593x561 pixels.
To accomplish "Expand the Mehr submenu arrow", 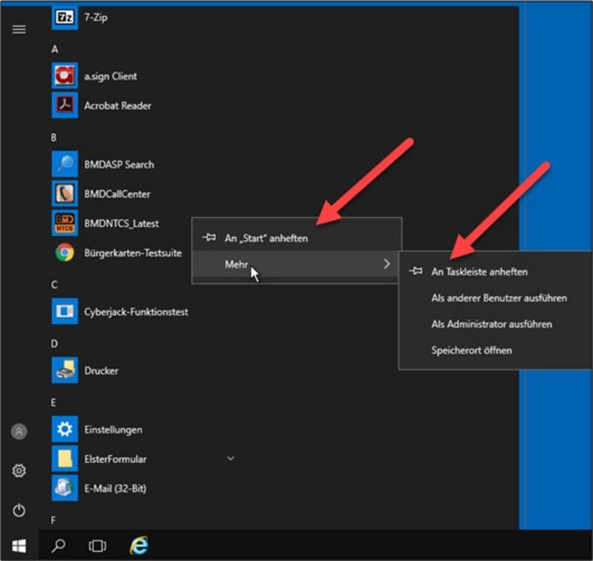I will 387,264.
